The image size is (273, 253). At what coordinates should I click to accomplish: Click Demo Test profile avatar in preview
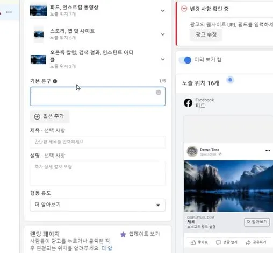tap(192, 151)
